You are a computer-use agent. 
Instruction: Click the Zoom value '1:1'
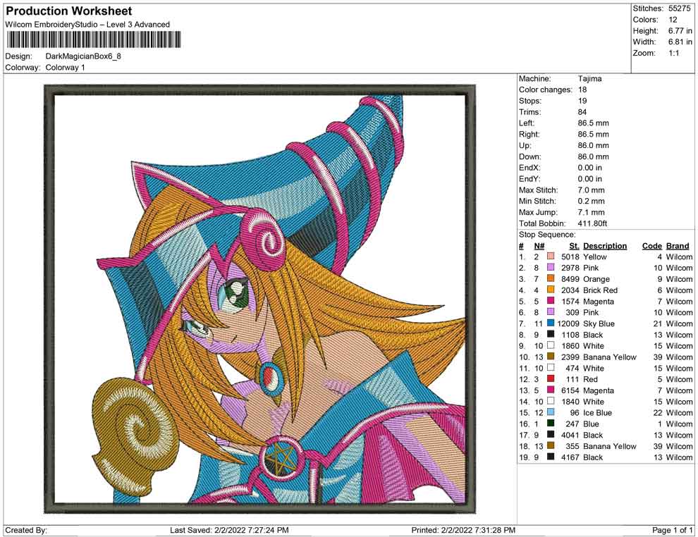[674, 53]
